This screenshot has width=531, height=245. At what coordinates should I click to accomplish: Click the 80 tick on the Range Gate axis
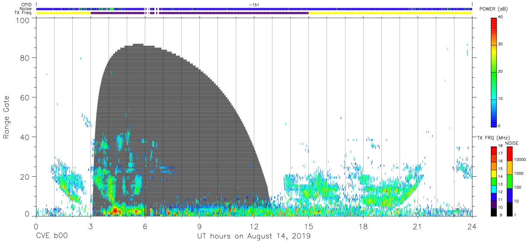coord(25,58)
